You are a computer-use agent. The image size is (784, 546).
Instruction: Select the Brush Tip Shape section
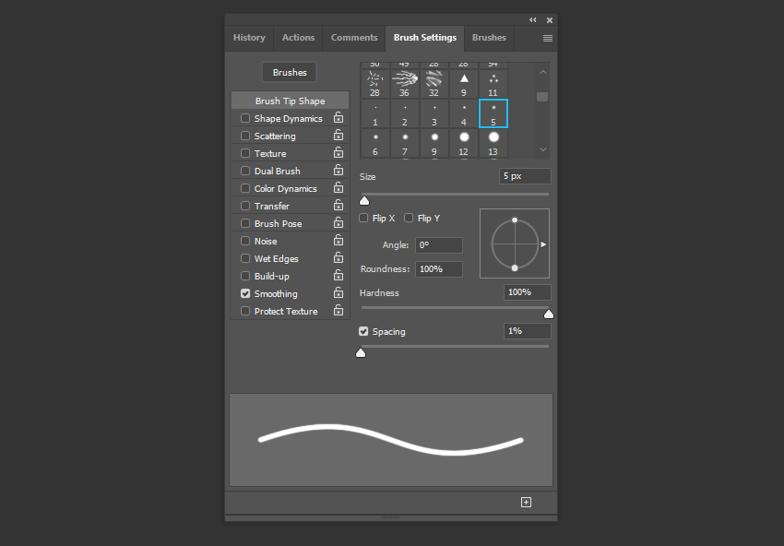(289, 101)
